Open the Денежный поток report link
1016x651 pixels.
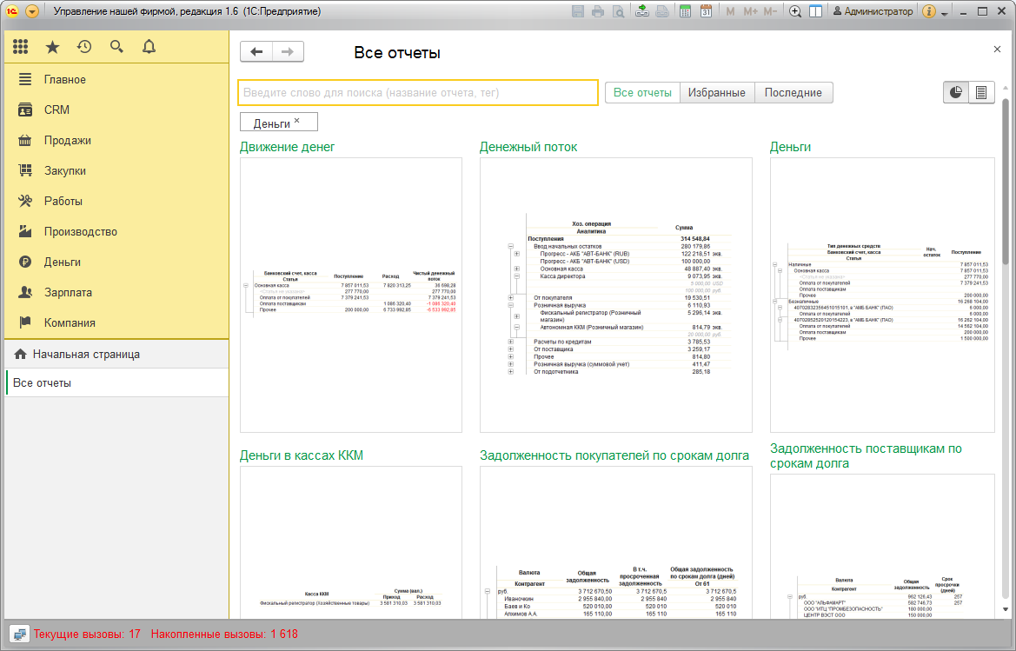coord(528,147)
